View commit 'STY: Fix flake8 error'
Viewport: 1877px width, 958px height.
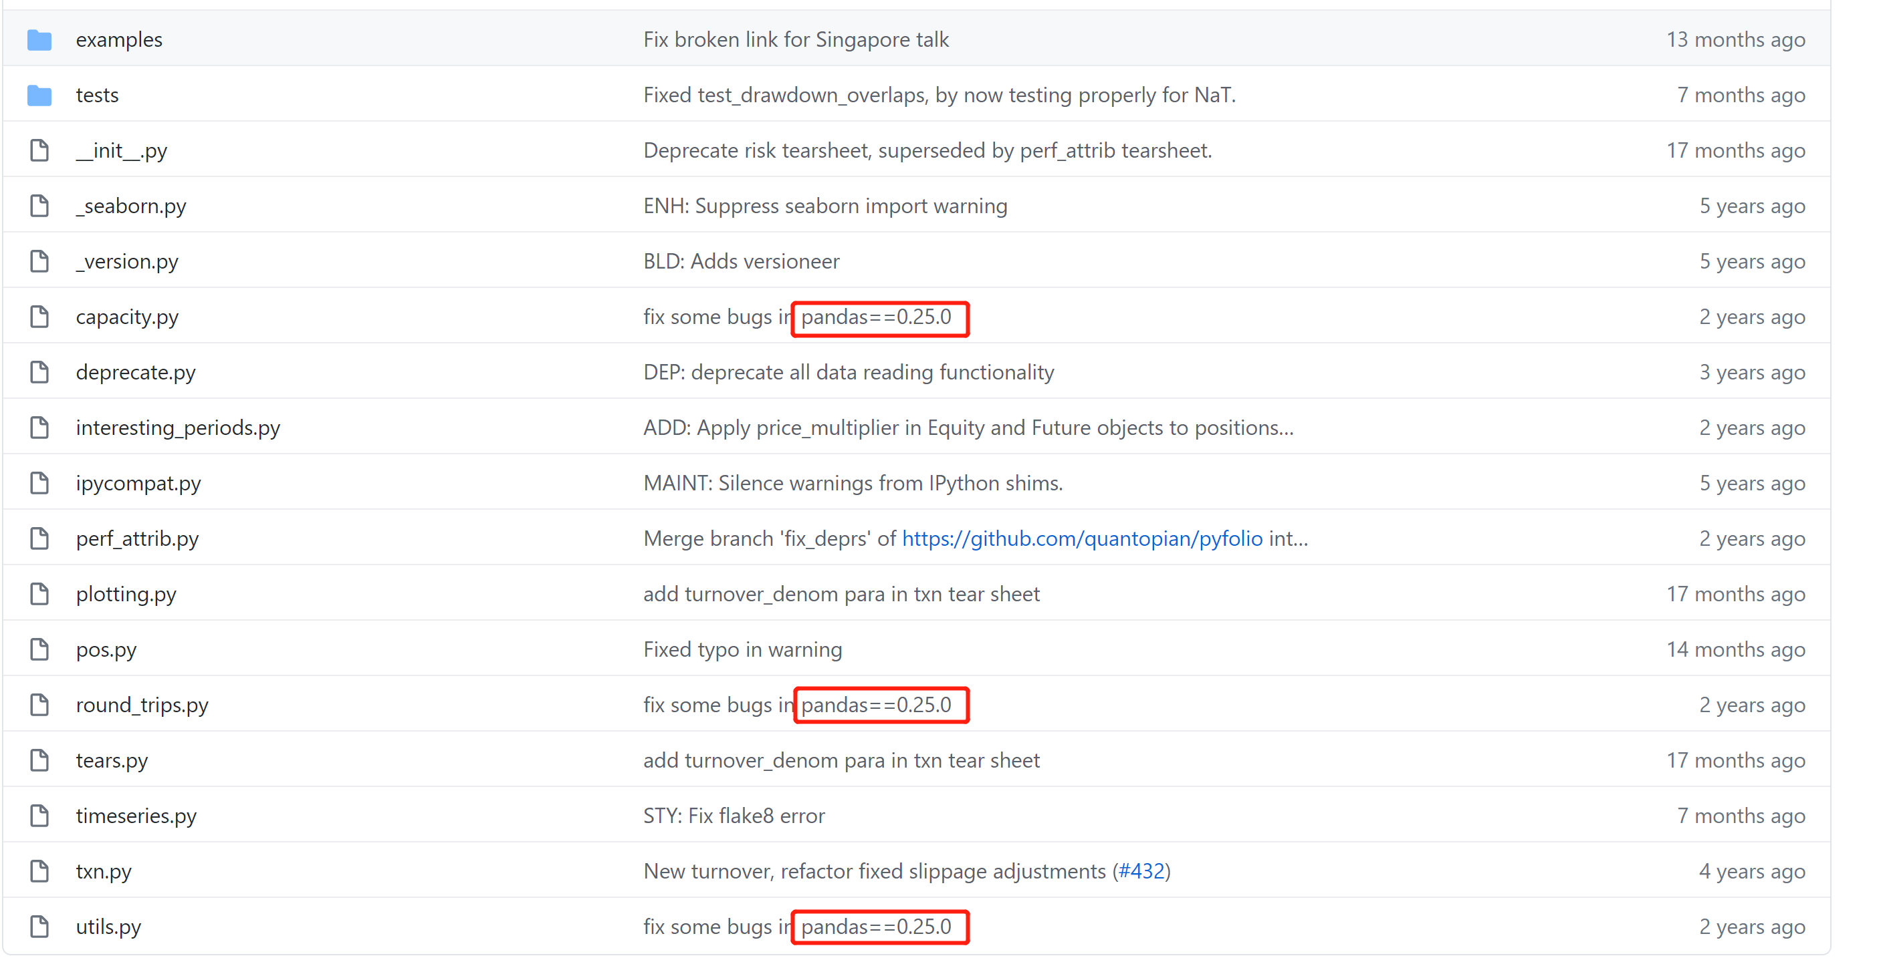(x=733, y=816)
